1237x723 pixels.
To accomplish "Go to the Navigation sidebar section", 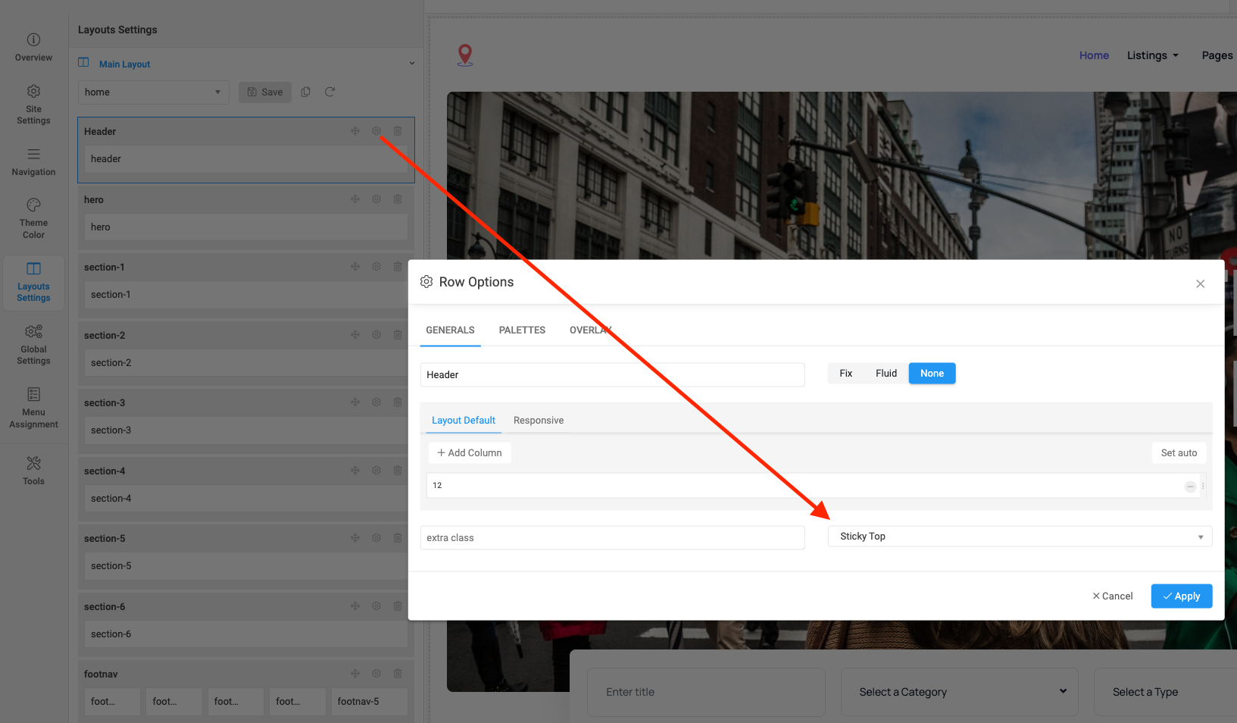I will pos(33,161).
